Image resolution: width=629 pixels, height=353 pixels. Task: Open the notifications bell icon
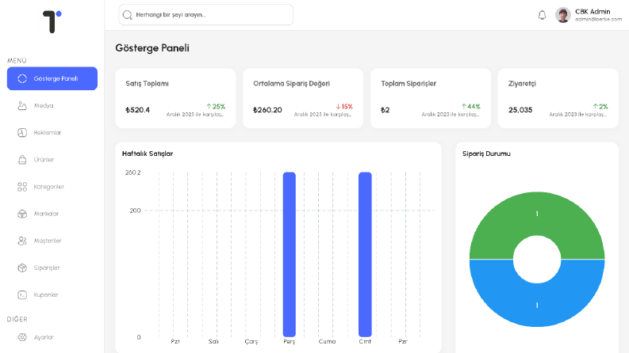(x=542, y=15)
